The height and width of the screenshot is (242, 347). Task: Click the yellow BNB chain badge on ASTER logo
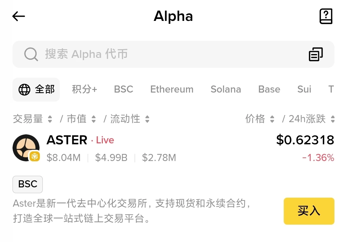pos(35,156)
